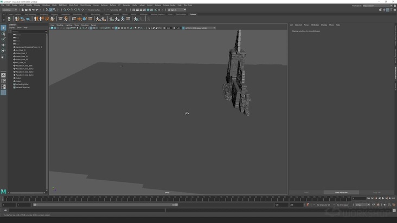Choose the Scale tool in toolbox

pyautogui.click(x=3, y=57)
